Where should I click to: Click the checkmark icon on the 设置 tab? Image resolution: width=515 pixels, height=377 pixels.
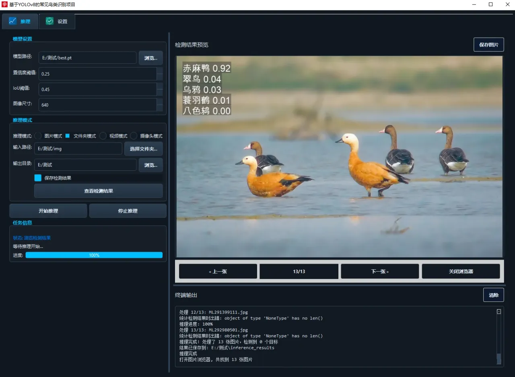[x=49, y=21]
